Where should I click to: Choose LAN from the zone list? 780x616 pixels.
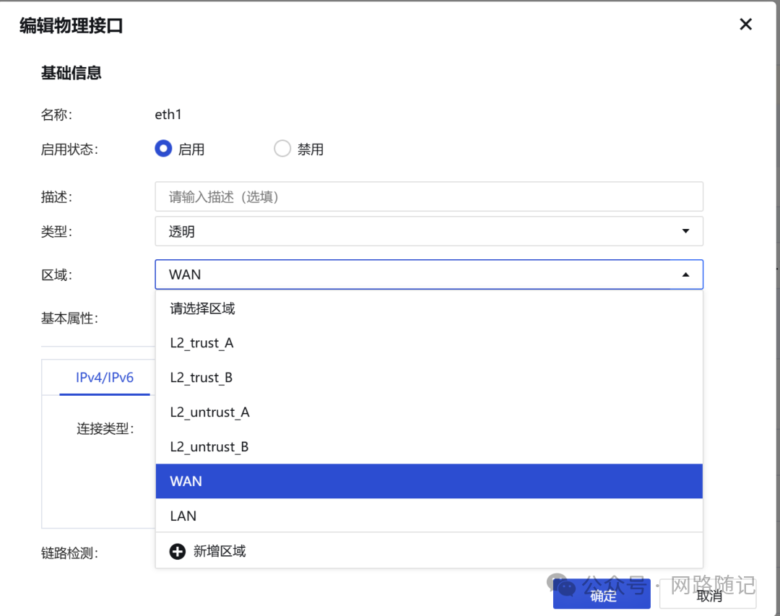pyautogui.click(x=183, y=516)
